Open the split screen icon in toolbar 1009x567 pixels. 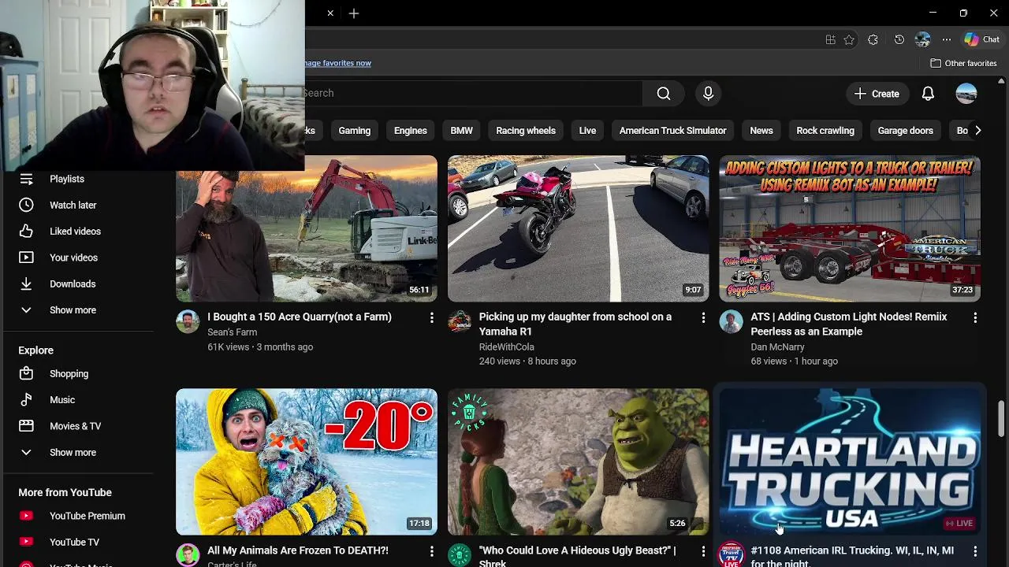[x=830, y=39]
